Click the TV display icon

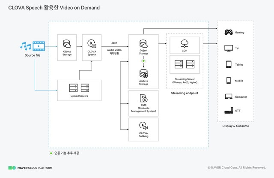pos(229,48)
